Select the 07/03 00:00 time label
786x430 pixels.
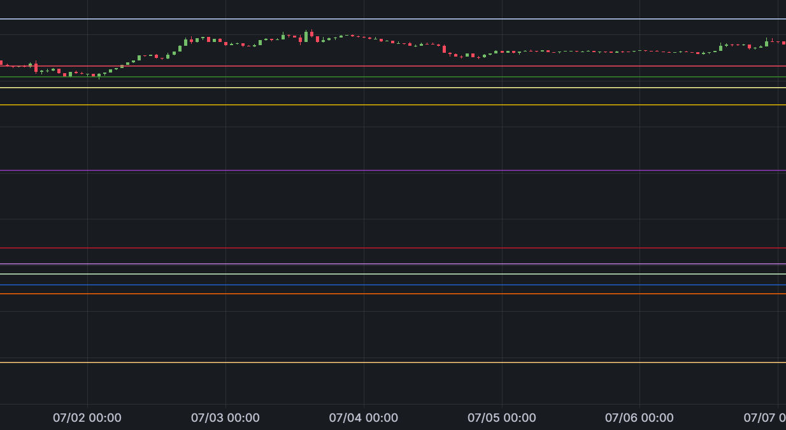[x=225, y=418]
